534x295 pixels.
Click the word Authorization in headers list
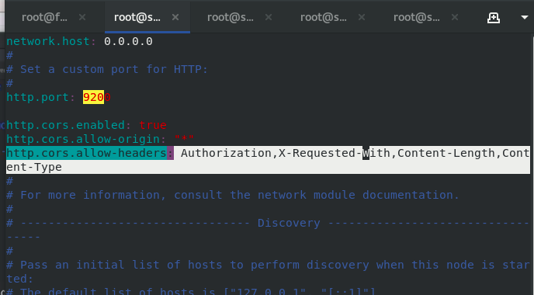[x=226, y=153]
